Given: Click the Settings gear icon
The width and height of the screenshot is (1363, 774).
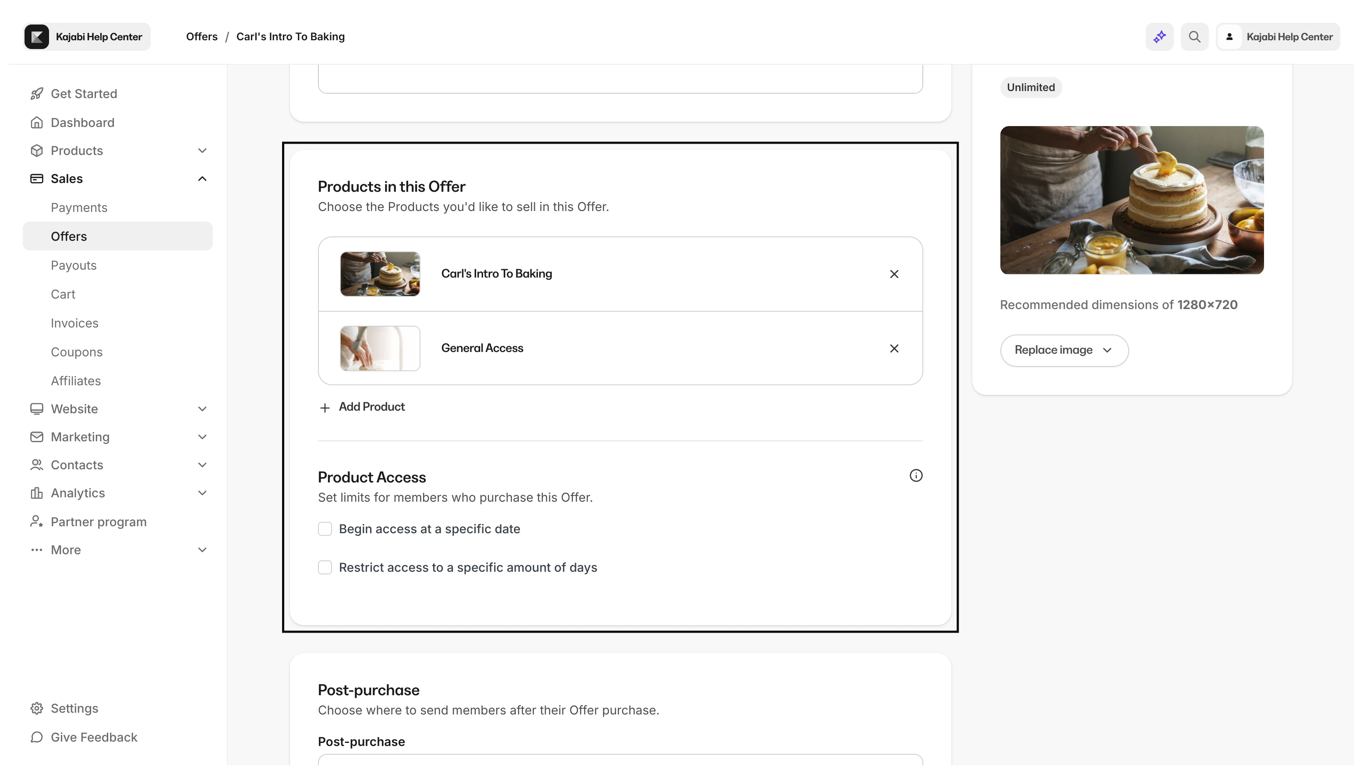Looking at the screenshot, I should [37, 708].
